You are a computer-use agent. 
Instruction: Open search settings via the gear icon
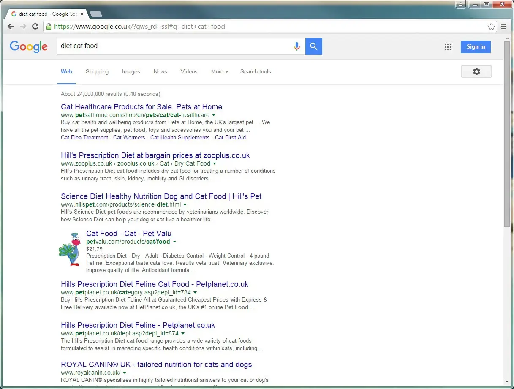pyautogui.click(x=476, y=71)
